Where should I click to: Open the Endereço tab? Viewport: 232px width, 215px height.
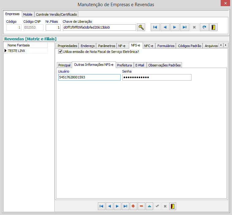(87, 46)
